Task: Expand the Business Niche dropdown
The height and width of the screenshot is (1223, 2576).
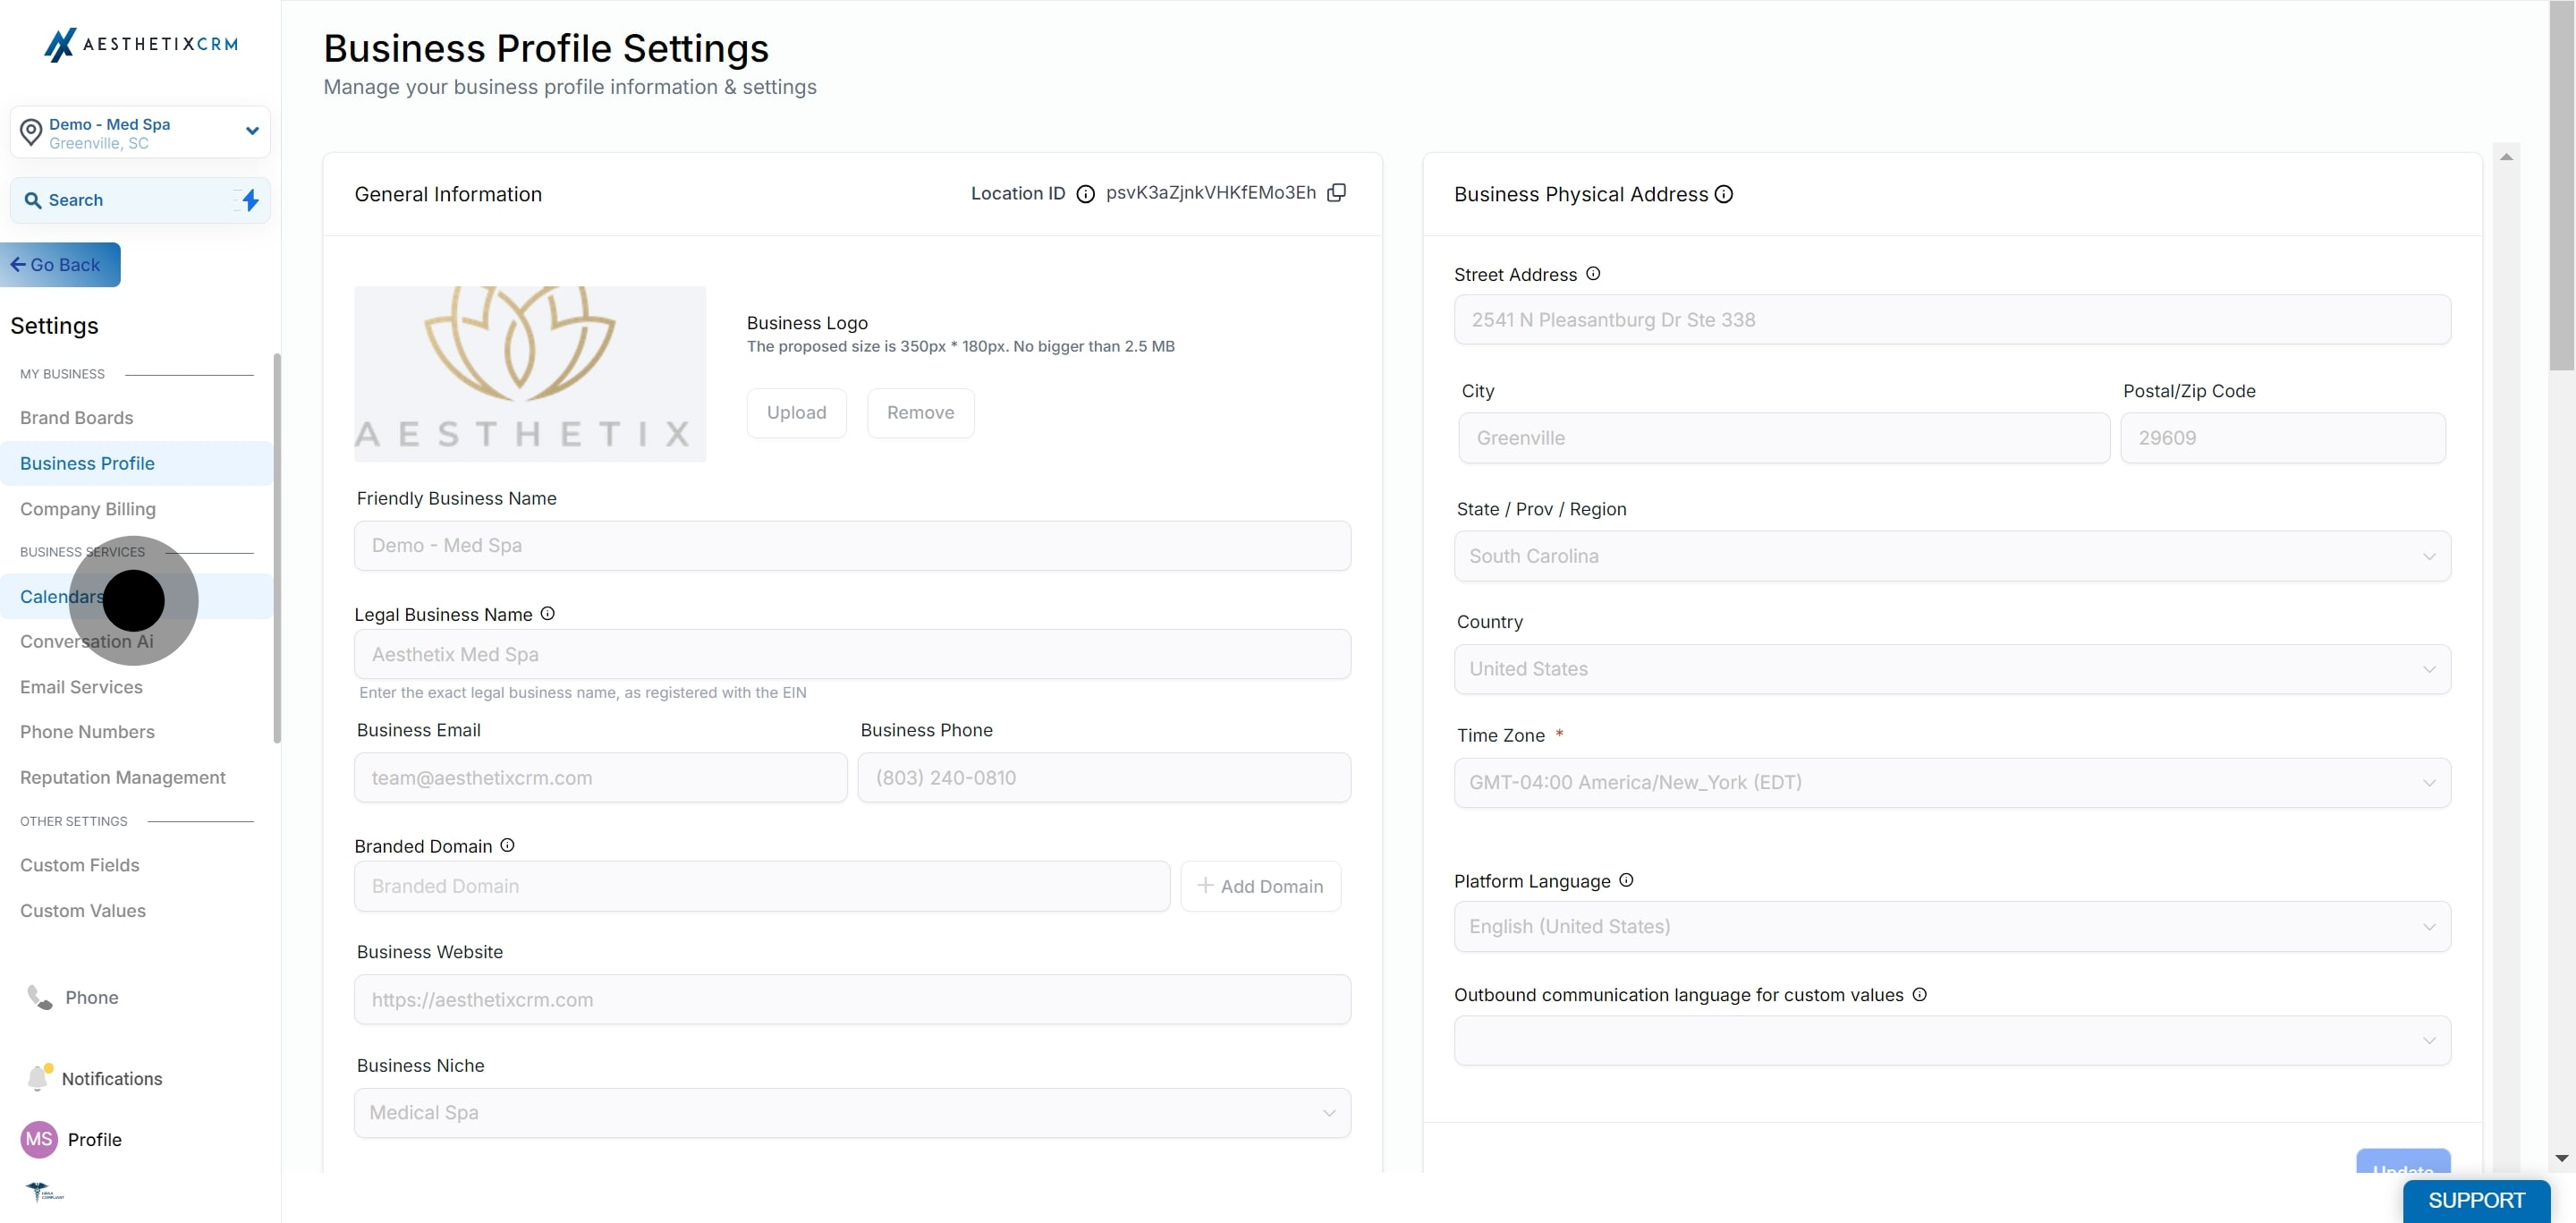Action: (852, 1112)
